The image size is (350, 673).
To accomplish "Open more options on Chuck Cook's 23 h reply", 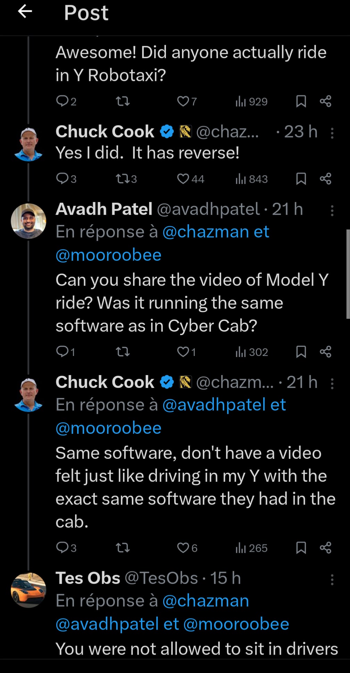I will click(x=332, y=133).
